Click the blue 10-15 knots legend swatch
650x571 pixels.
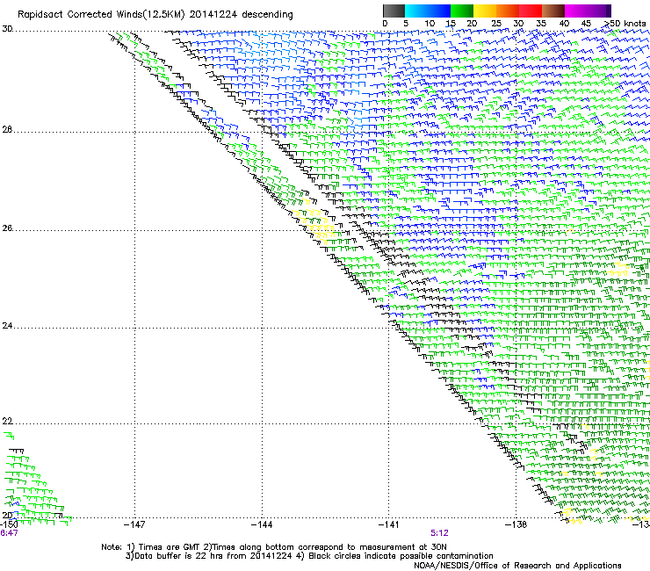coord(439,11)
